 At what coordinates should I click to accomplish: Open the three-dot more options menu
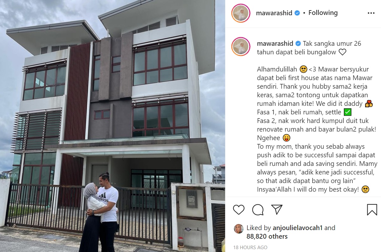[371, 13]
